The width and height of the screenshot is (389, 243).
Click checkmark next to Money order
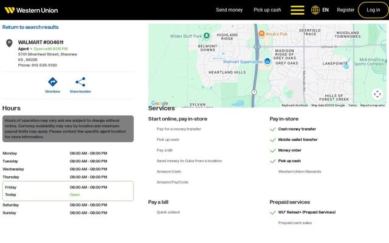coord(273,151)
